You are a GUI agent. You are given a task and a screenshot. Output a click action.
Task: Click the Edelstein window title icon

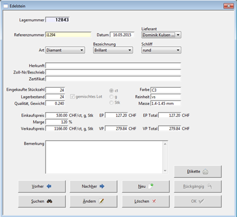pos(6,6)
